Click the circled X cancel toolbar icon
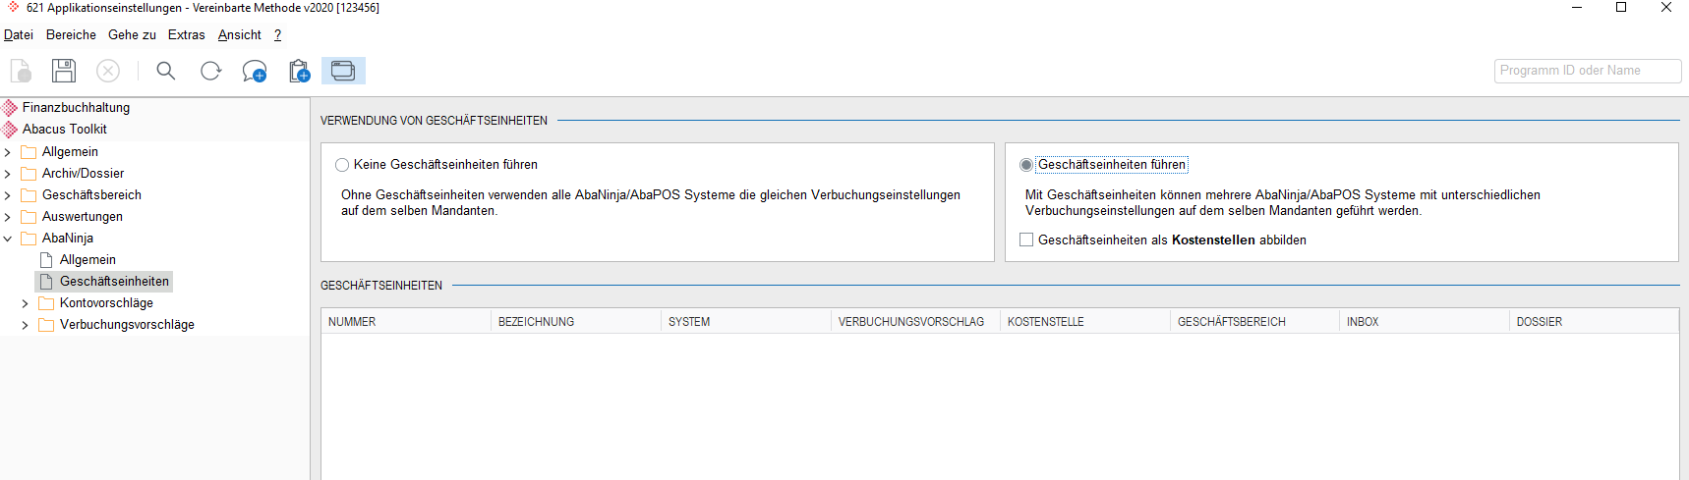This screenshot has width=1689, height=480. (x=108, y=71)
